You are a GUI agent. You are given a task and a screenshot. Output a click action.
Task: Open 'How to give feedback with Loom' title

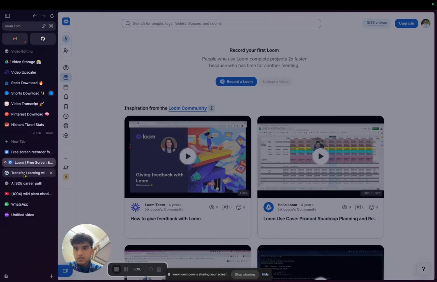pos(166,219)
